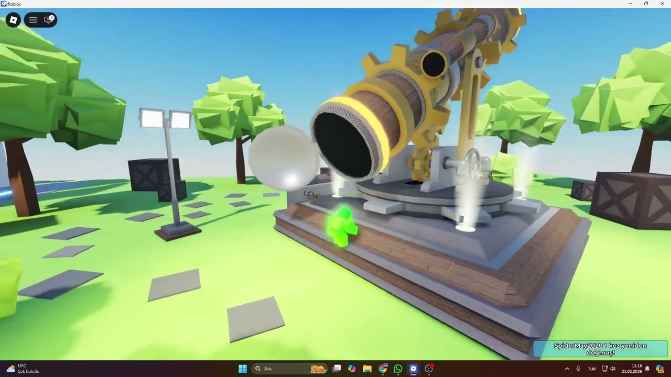Click the Copilot PRE icon in tray corner
Screen dimensions: 671x377
click(660, 369)
